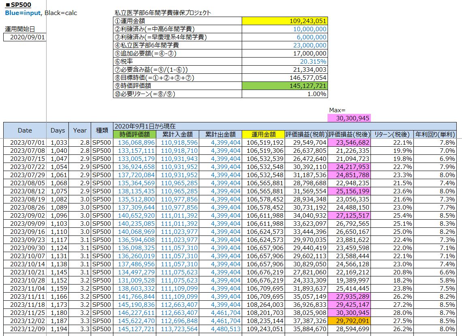Click the orange 29,792,091 cell
This screenshot has width=462, height=336.
pos(349,321)
